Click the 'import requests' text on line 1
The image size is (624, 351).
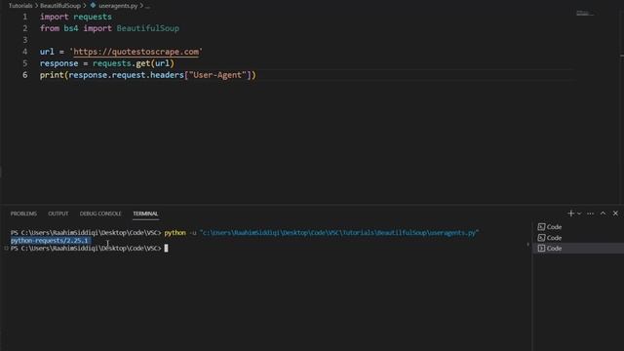click(76, 17)
